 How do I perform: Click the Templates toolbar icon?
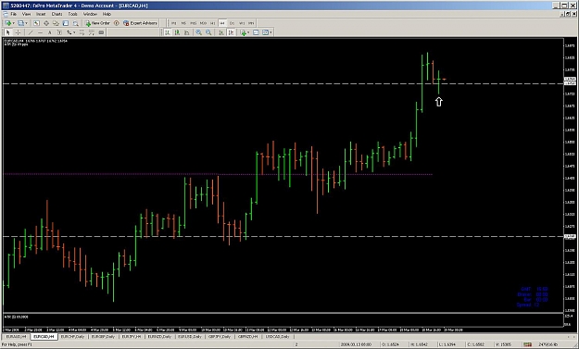(x=265, y=32)
